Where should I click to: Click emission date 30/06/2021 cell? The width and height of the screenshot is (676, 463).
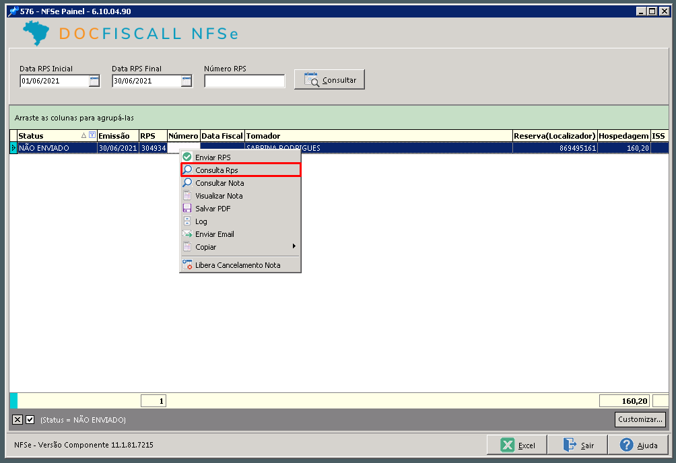(118, 148)
